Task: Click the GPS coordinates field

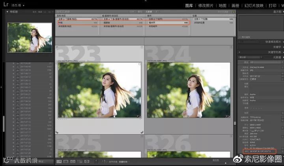Action: click(260, 151)
